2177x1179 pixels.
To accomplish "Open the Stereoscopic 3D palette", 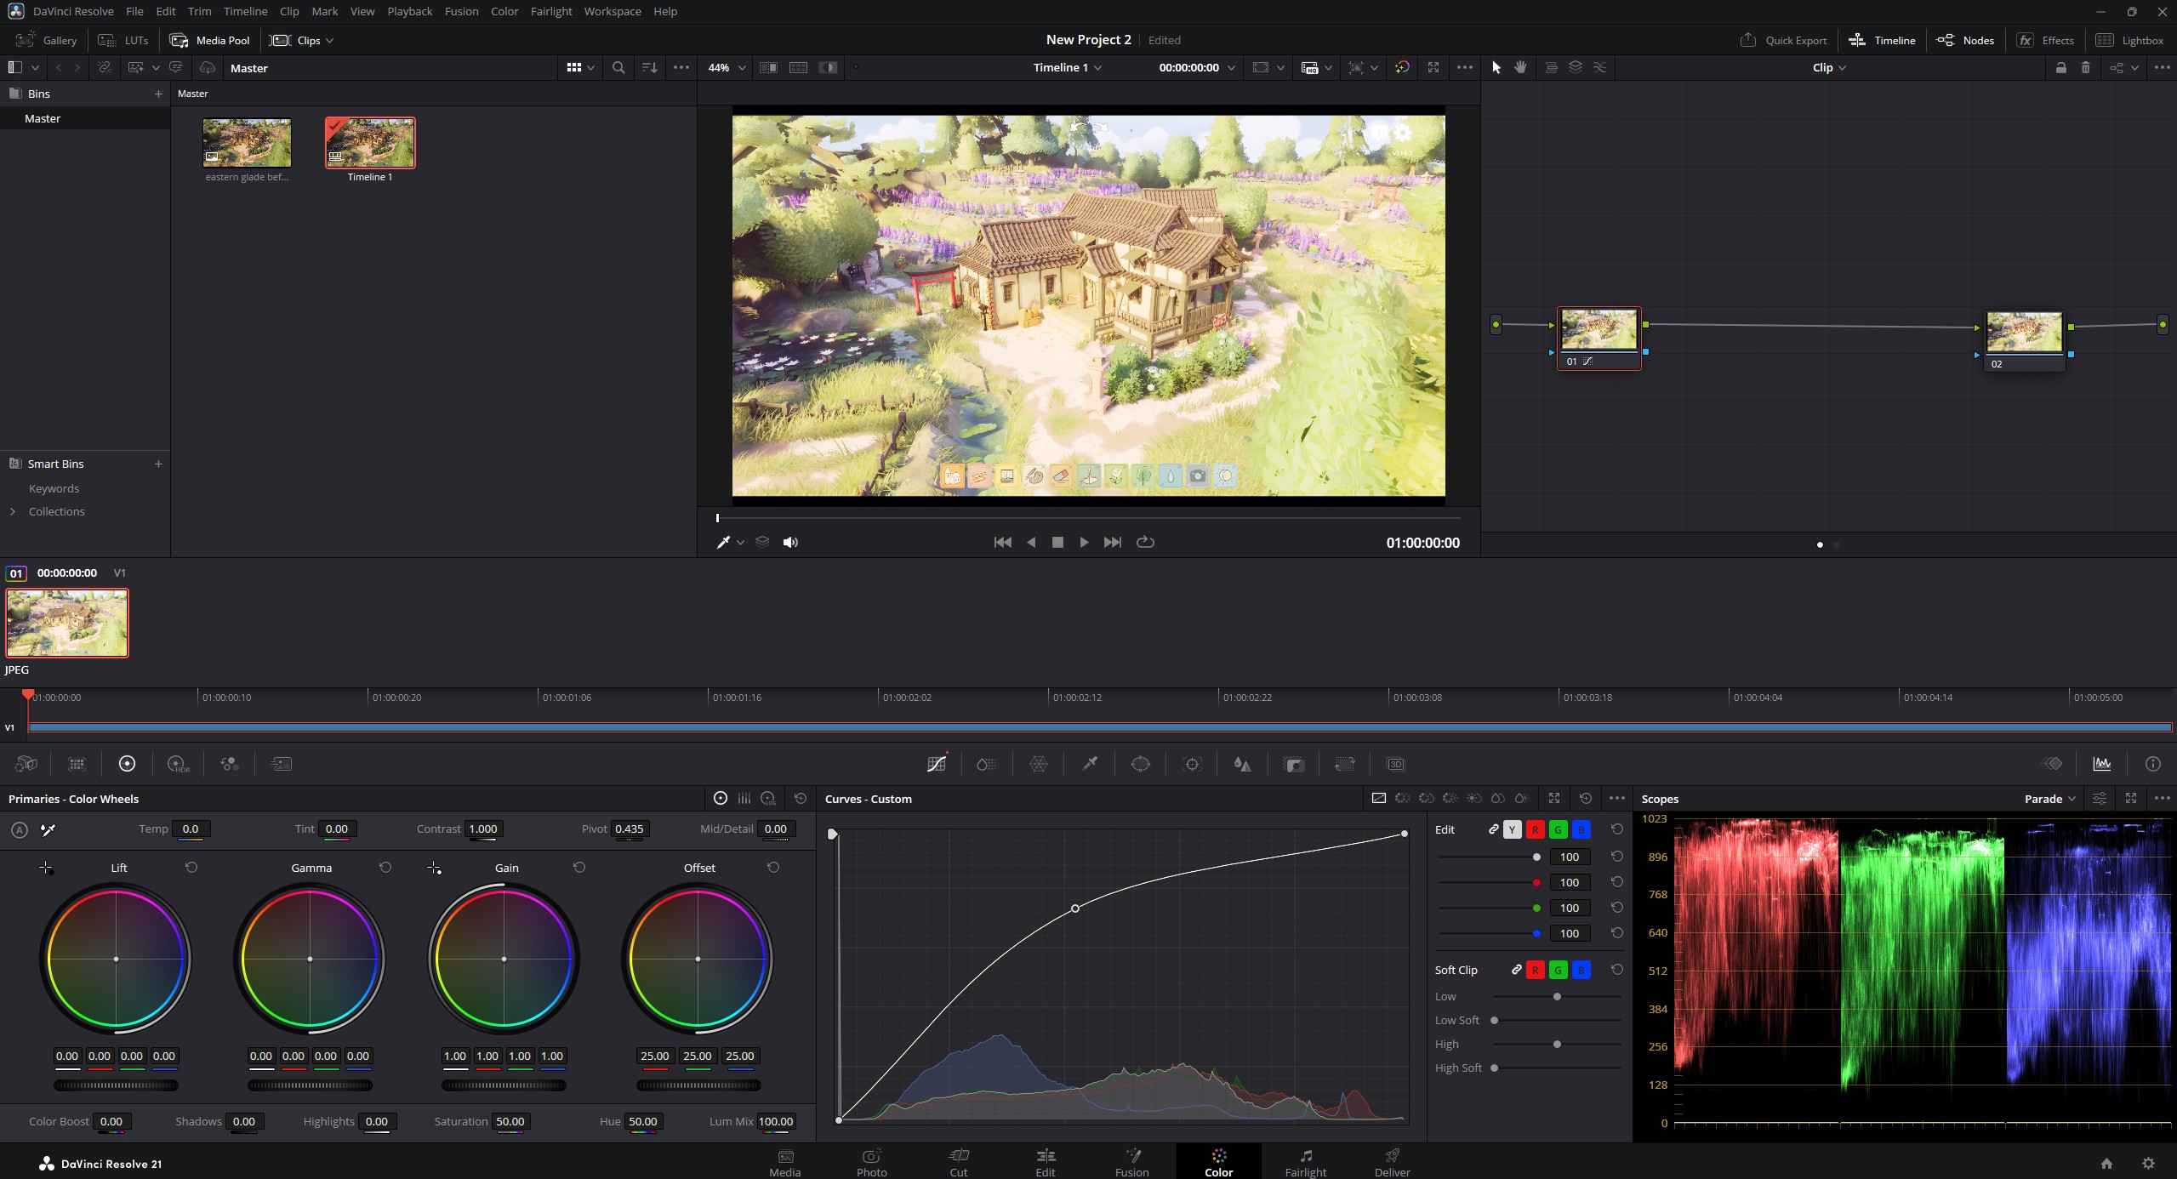I will tap(1396, 764).
